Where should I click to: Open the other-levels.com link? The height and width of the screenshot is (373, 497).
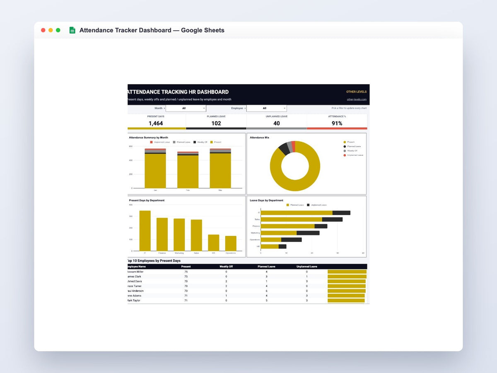tap(357, 99)
